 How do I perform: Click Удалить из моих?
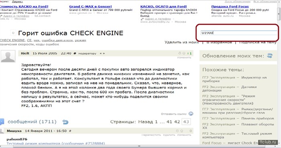coord(182,42)
